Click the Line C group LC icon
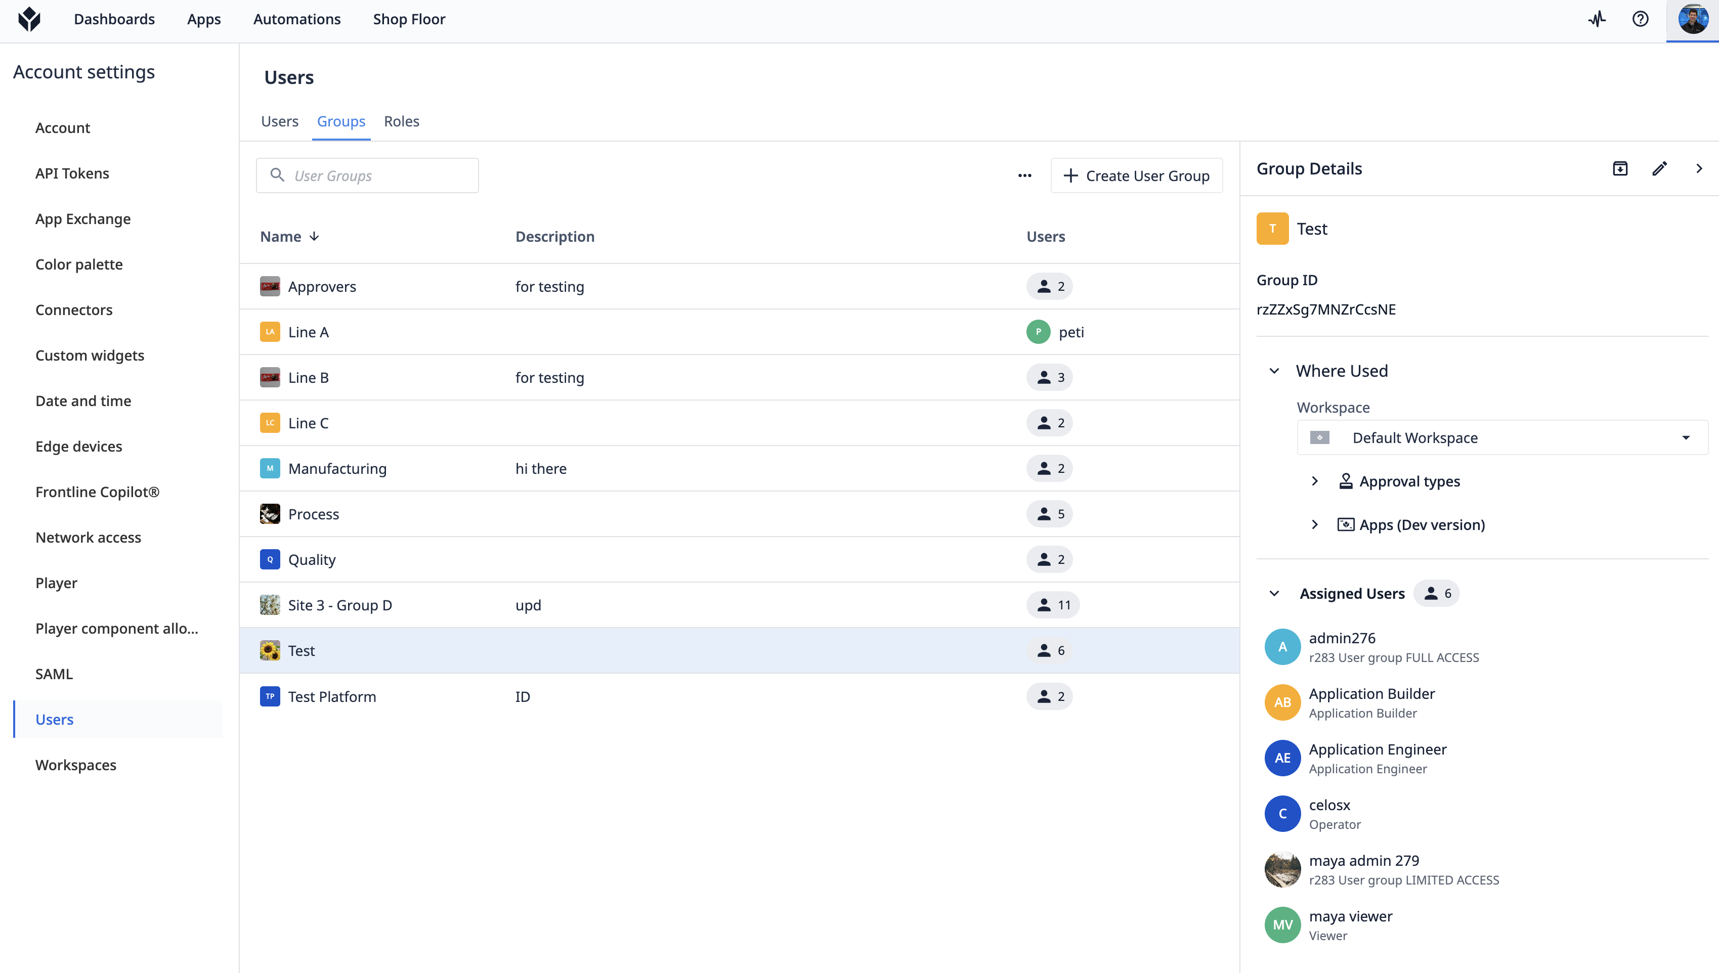Screen dimensions: 1719x973 click(x=270, y=423)
